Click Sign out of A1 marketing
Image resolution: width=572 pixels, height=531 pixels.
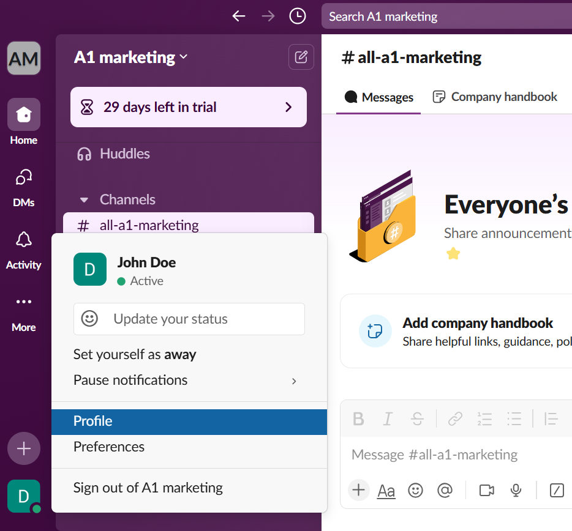(x=148, y=488)
